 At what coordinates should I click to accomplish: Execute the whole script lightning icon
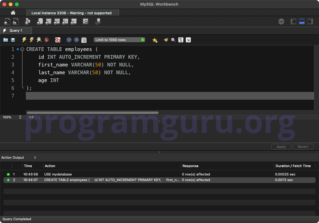(x=24, y=40)
